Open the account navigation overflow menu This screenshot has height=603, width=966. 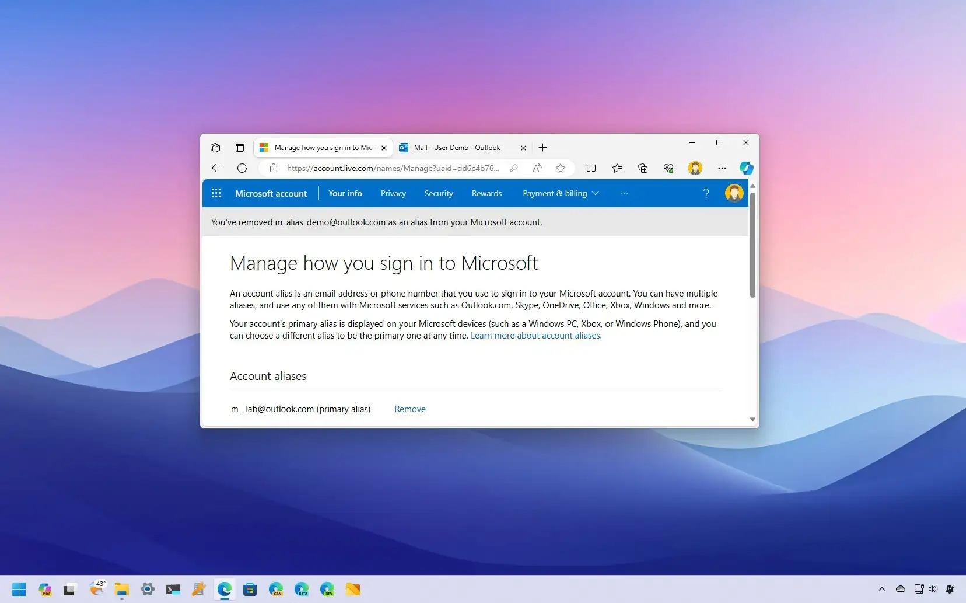click(625, 193)
